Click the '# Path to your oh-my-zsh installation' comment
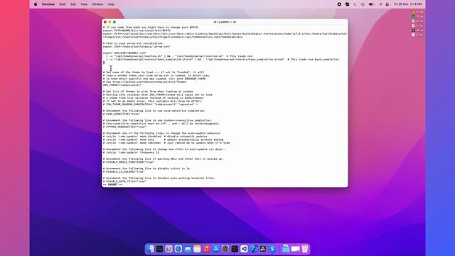The width and height of the screenshot is (455, 256). [133, 43]
